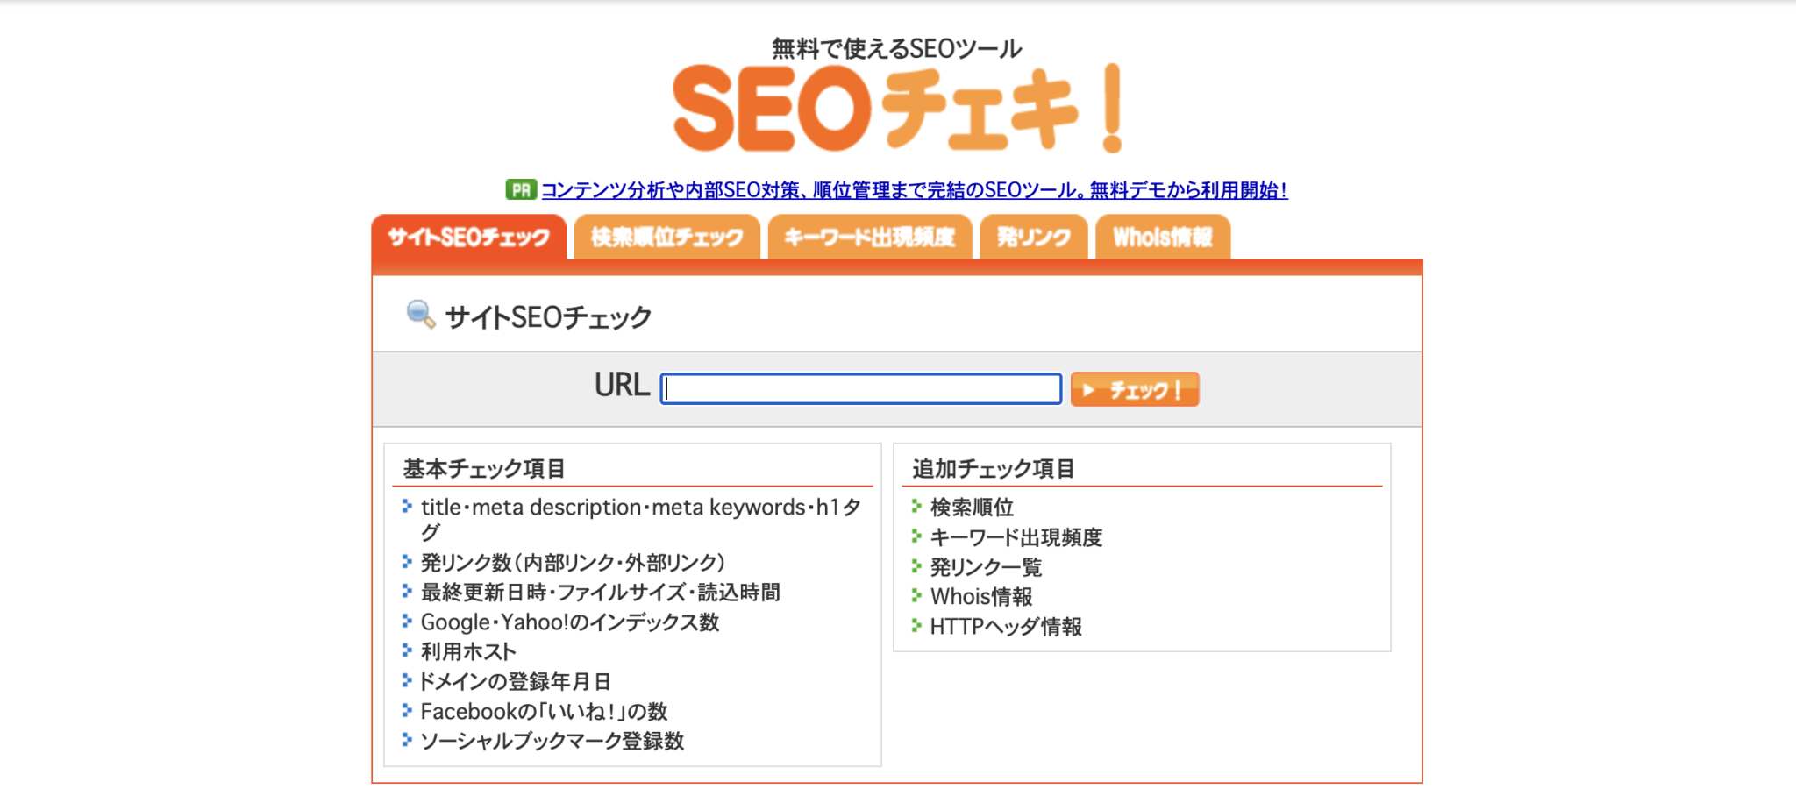Open the キーワード出現頻度 tab
Viewport: 1796px width, 810px height.
click(x=870, y=235)
